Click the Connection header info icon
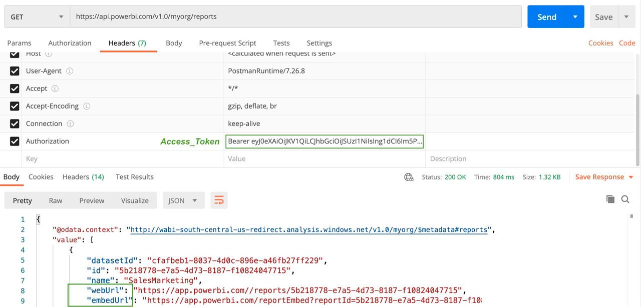Image resolution: width=641 pixels, height=307 pixels. [x=70, y=123]
